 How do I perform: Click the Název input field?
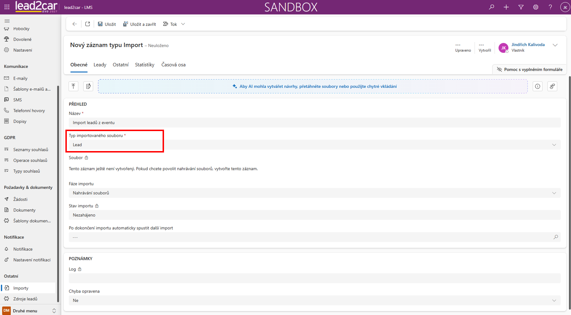pyautogui.click(x=314, y=122)
